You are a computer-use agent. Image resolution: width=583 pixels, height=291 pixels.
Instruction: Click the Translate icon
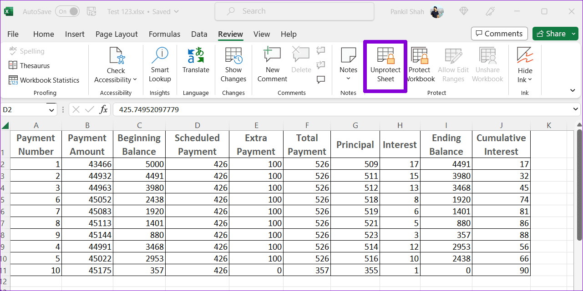(196, 56)
